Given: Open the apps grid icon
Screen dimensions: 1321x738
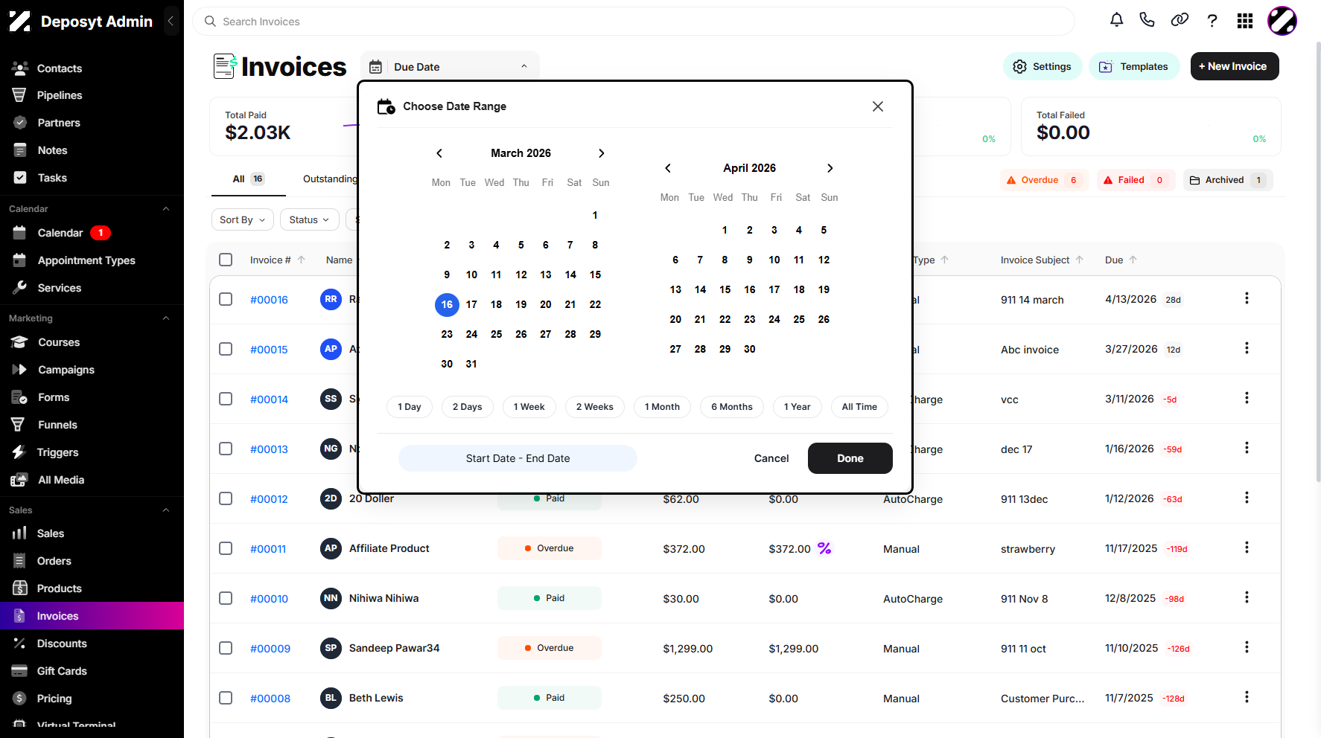Looking at the screenshot, I should (x=1245, y=21).
